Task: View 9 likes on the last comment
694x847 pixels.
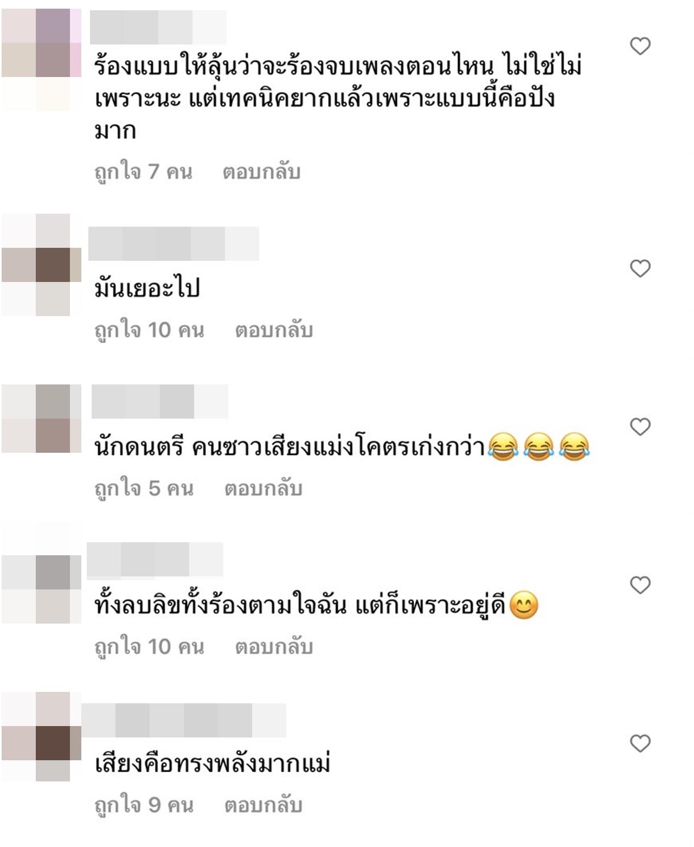Action: click(x=144, y=806)
